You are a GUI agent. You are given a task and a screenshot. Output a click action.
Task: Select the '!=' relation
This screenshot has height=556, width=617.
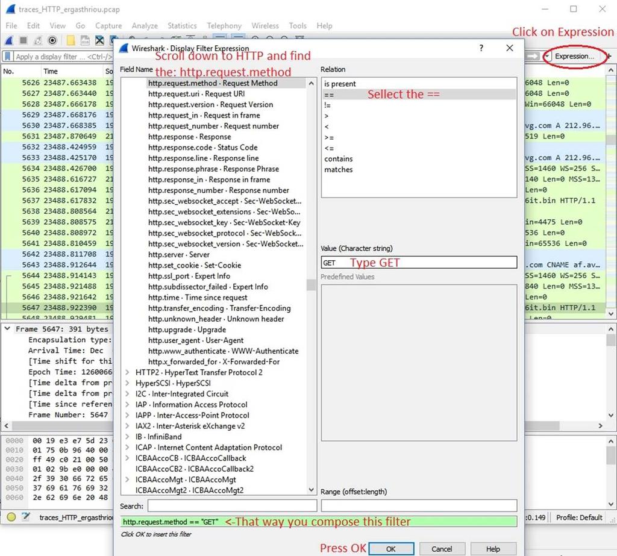click(419, 105)
